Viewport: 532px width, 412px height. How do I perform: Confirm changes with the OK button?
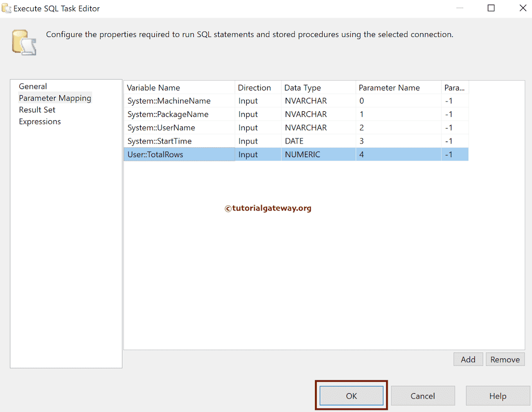[x=351, y=395]
